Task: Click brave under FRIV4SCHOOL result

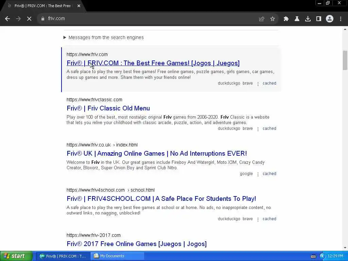Action: pos(248,219)
